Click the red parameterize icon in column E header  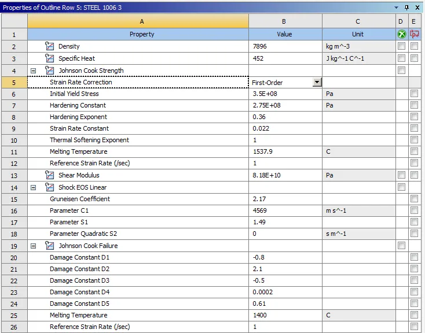pos(414,34)
